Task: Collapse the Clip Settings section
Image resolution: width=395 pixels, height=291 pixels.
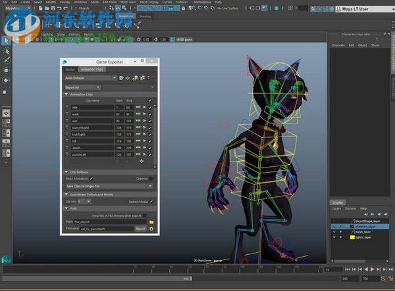Action: (66, 172)
